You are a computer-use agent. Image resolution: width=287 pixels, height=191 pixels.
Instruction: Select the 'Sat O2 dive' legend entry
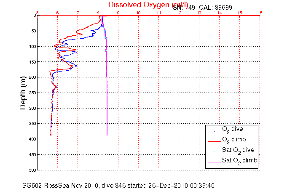click(238, 150)
